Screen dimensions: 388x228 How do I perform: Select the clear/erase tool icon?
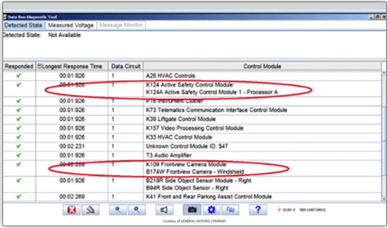coord(91,209)
